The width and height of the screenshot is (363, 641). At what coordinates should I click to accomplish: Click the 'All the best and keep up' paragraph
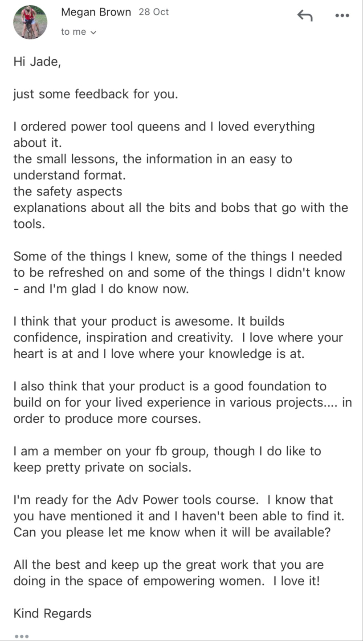coord(168,573)
